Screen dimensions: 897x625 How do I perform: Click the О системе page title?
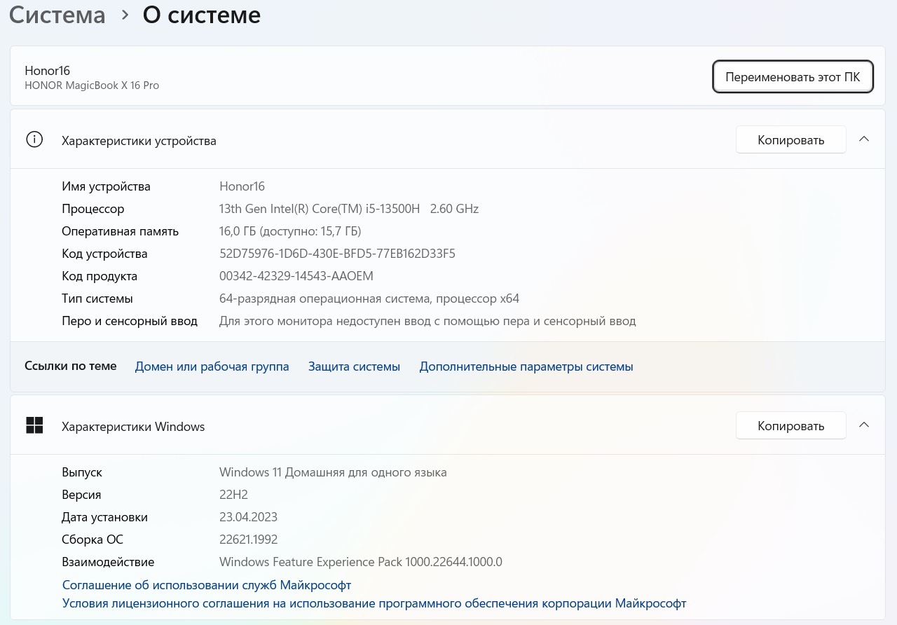coord(202,15)
